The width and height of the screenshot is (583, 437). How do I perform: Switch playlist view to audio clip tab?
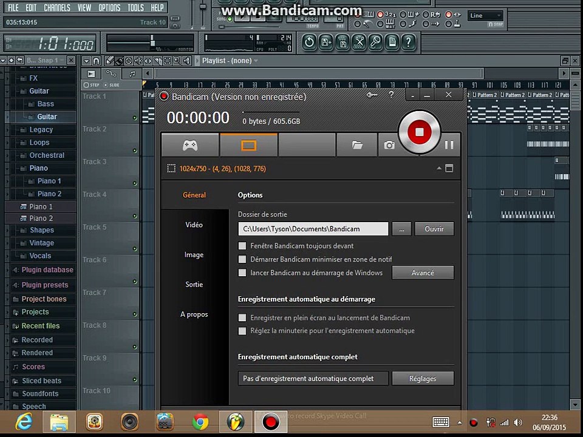tap(91, 73)
